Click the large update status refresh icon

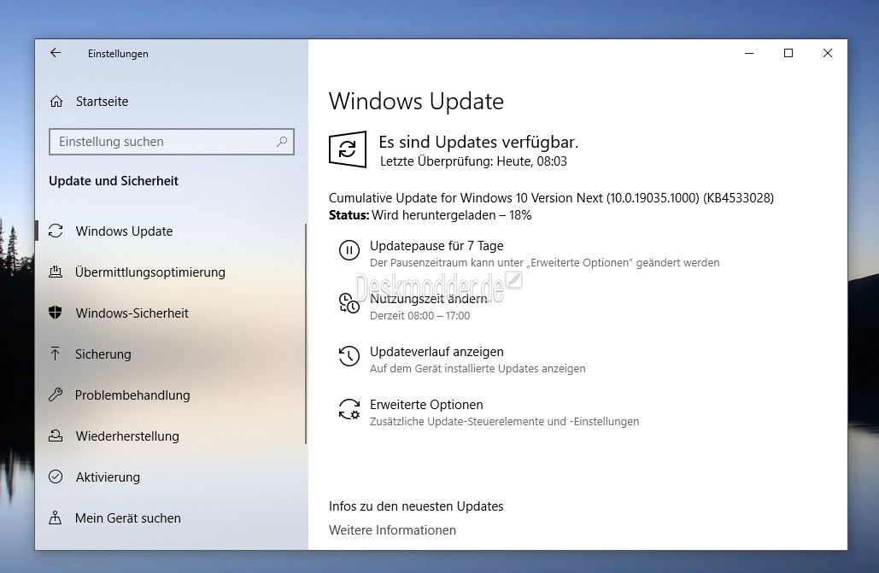click(348, 149)
